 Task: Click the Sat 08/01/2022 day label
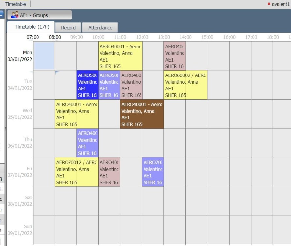click(20, 201)
